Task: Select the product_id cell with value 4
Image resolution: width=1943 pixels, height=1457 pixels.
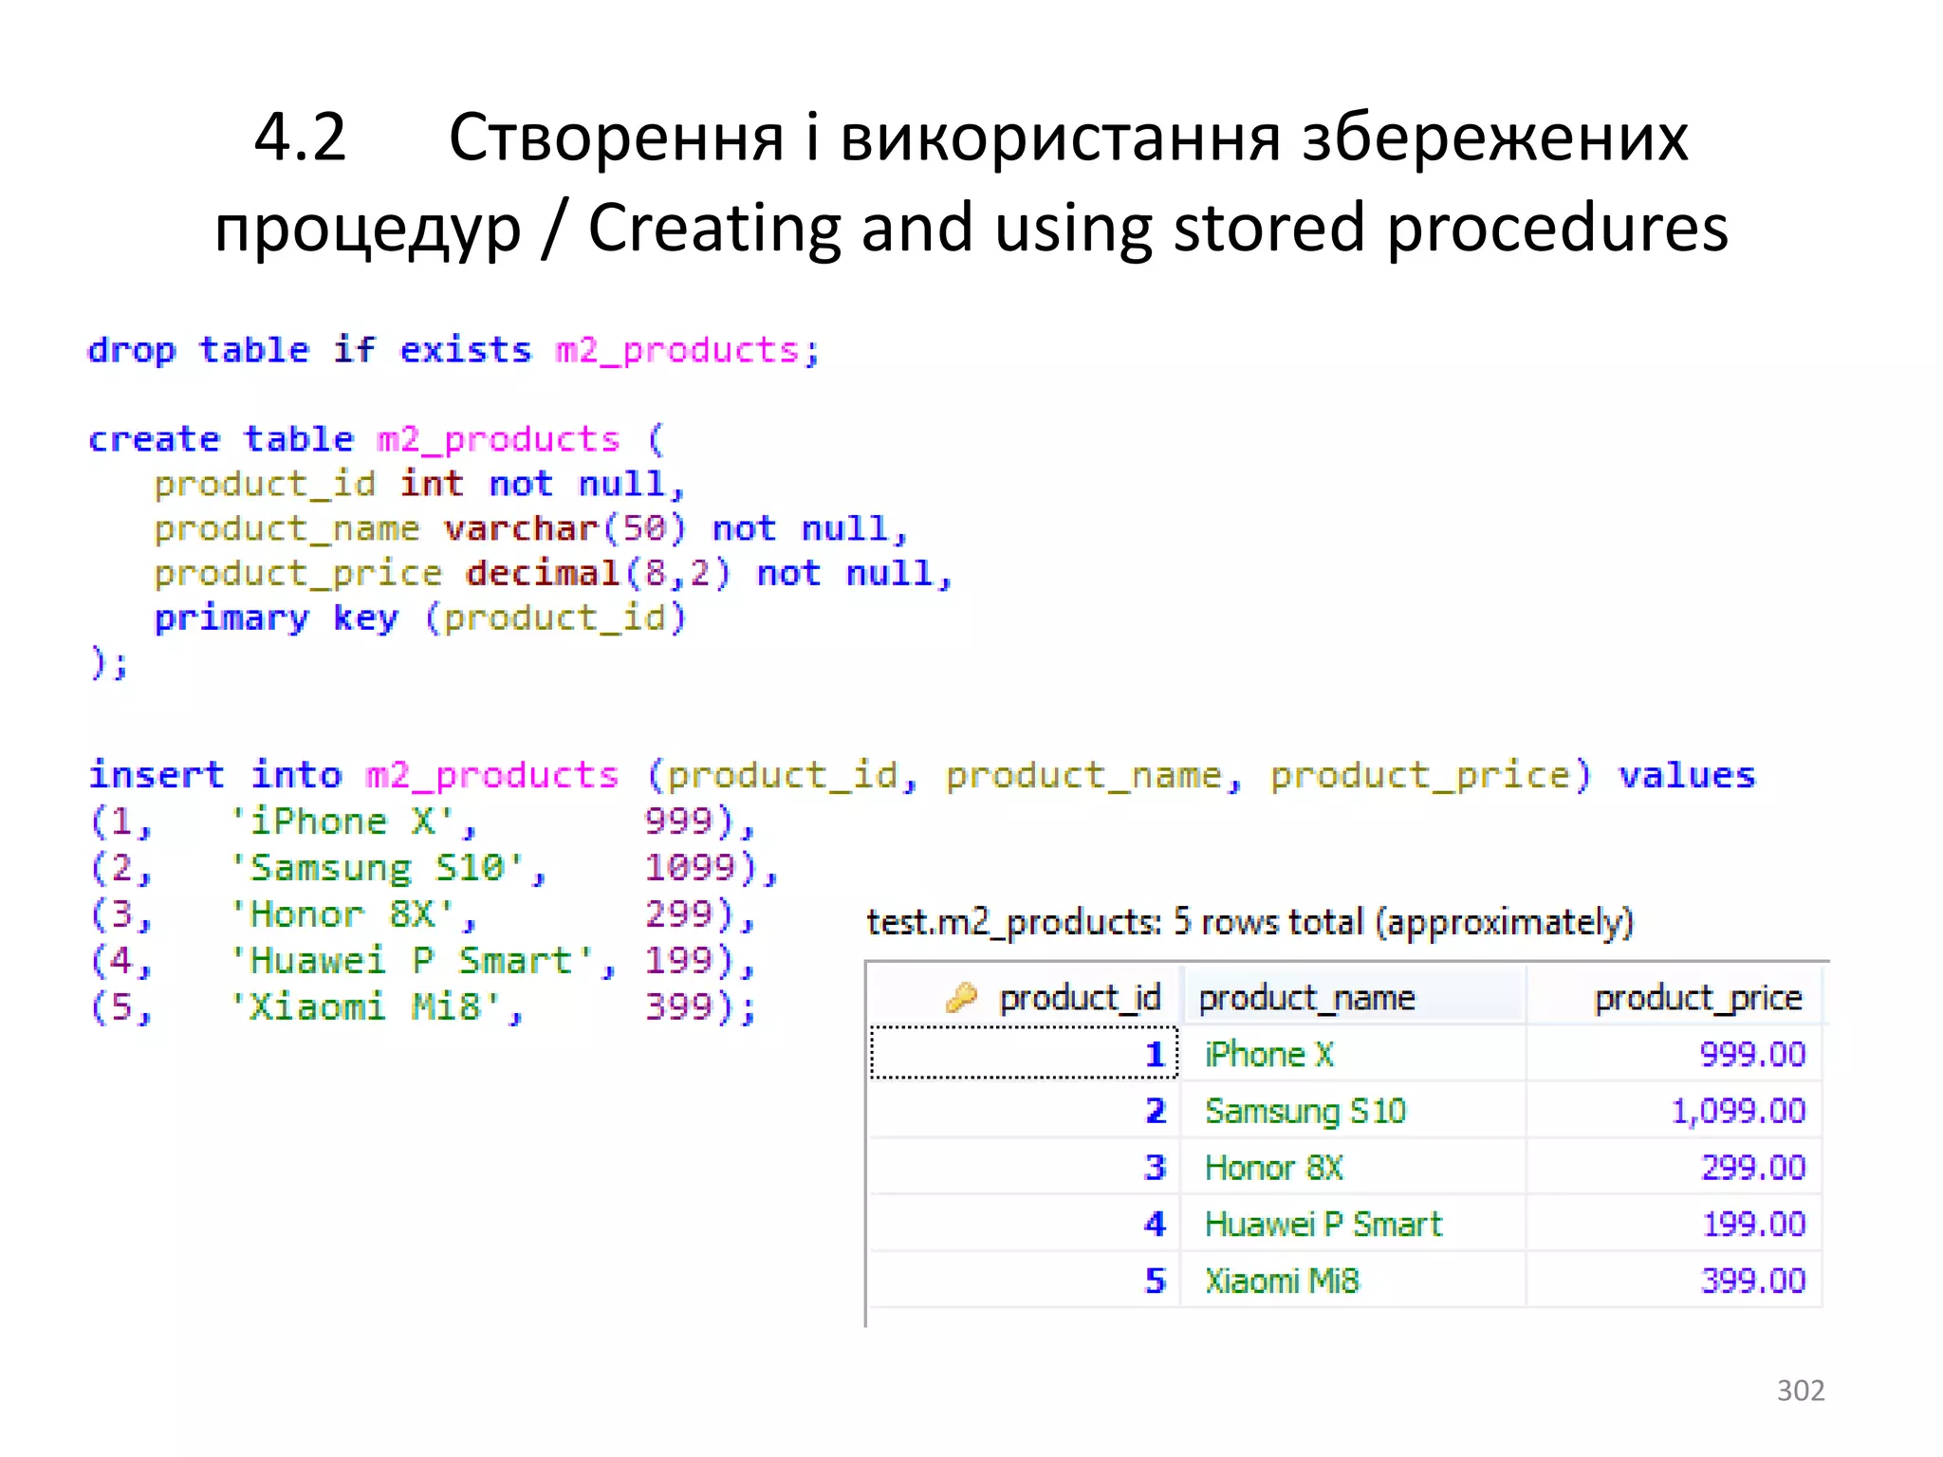Action: point(1025,1224)
